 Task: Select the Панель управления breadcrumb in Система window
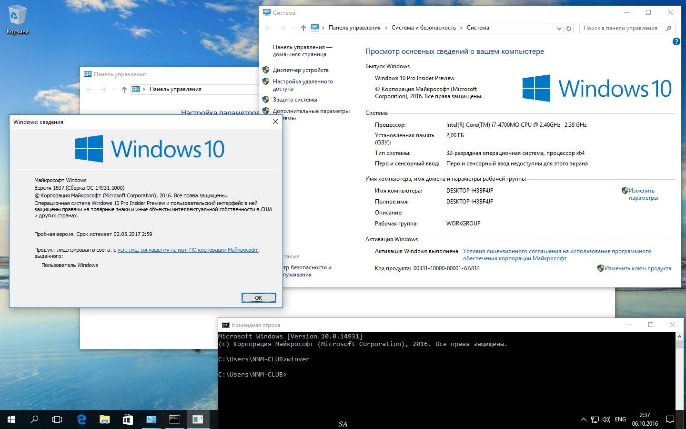354,28
